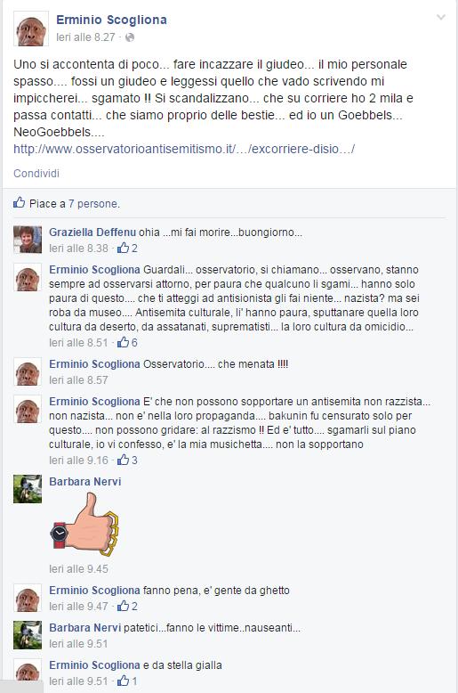This screenshot has height=693, width=458.
Task: Click the like icon on the 9.51 stella gialla comment
Action: [123, 681]
